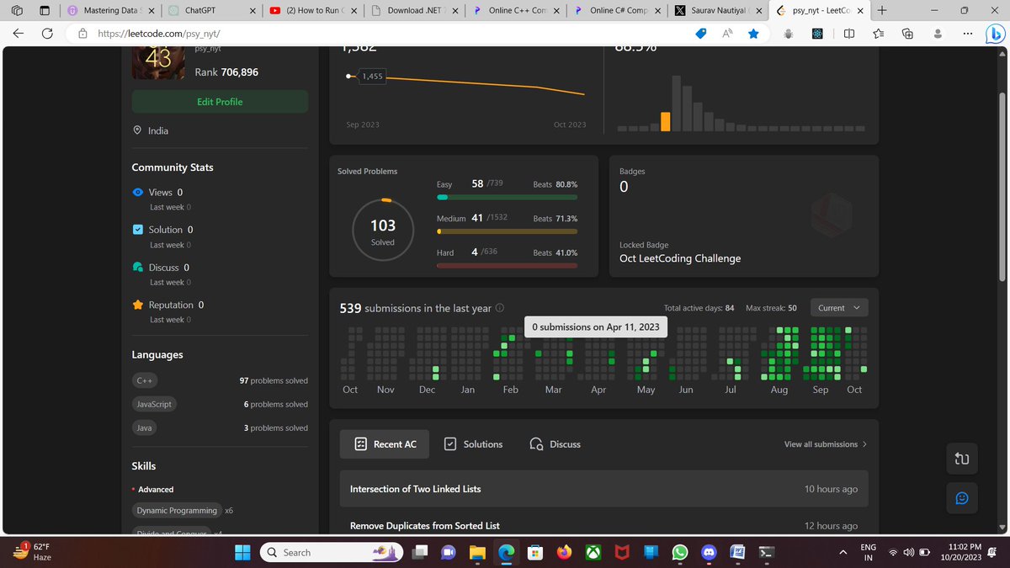Screen dimensions: 1010x568
Task: Open the weather widget showing 62°F Haze
Action: (33, 552)
